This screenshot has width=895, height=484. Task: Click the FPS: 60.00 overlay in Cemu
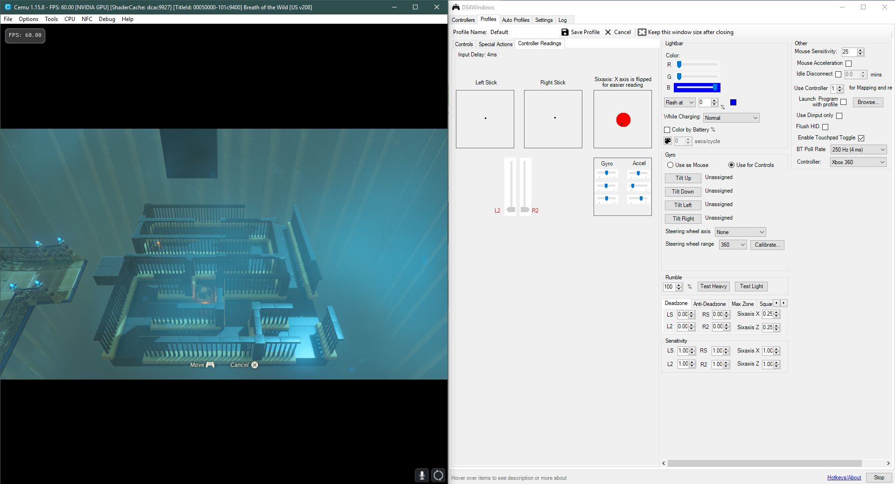(25, 35)
